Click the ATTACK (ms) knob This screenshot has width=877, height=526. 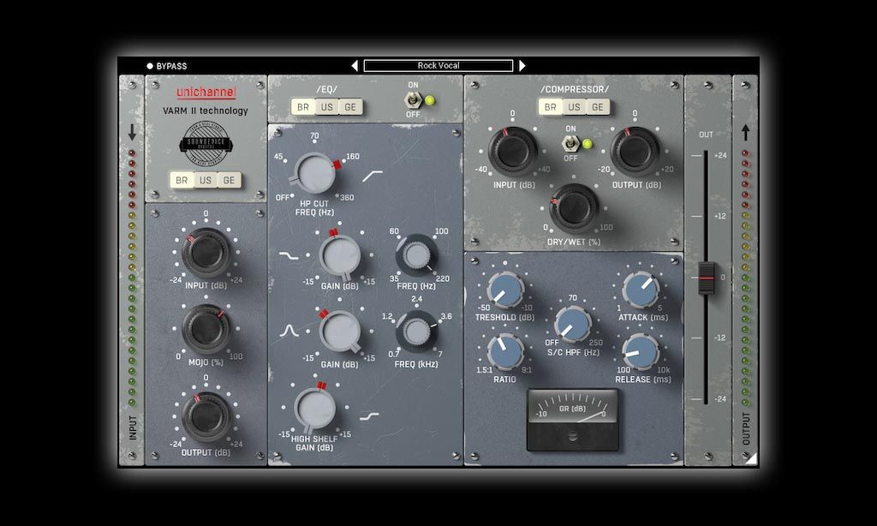[641, 290]
